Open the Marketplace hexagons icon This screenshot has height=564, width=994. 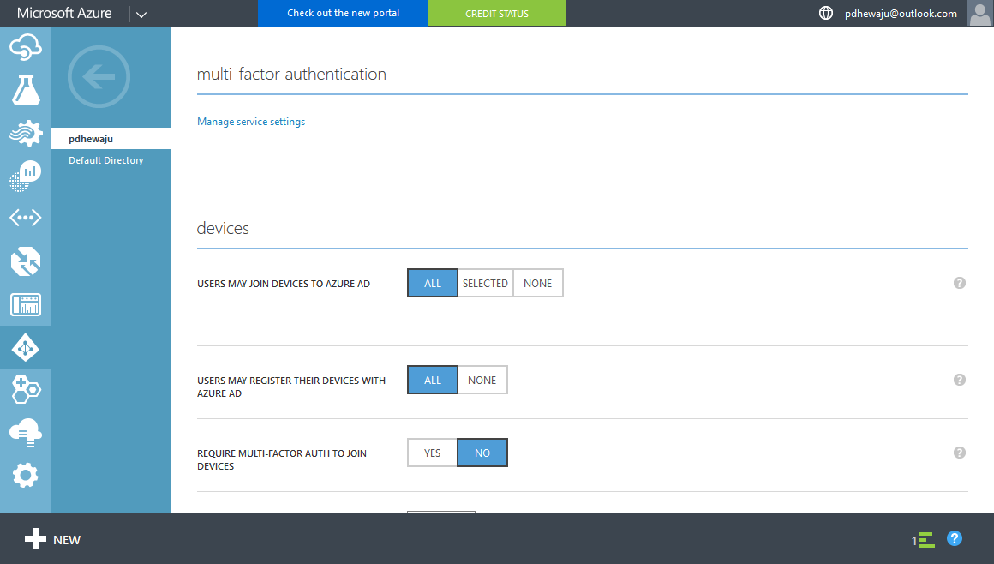point(26,389)
